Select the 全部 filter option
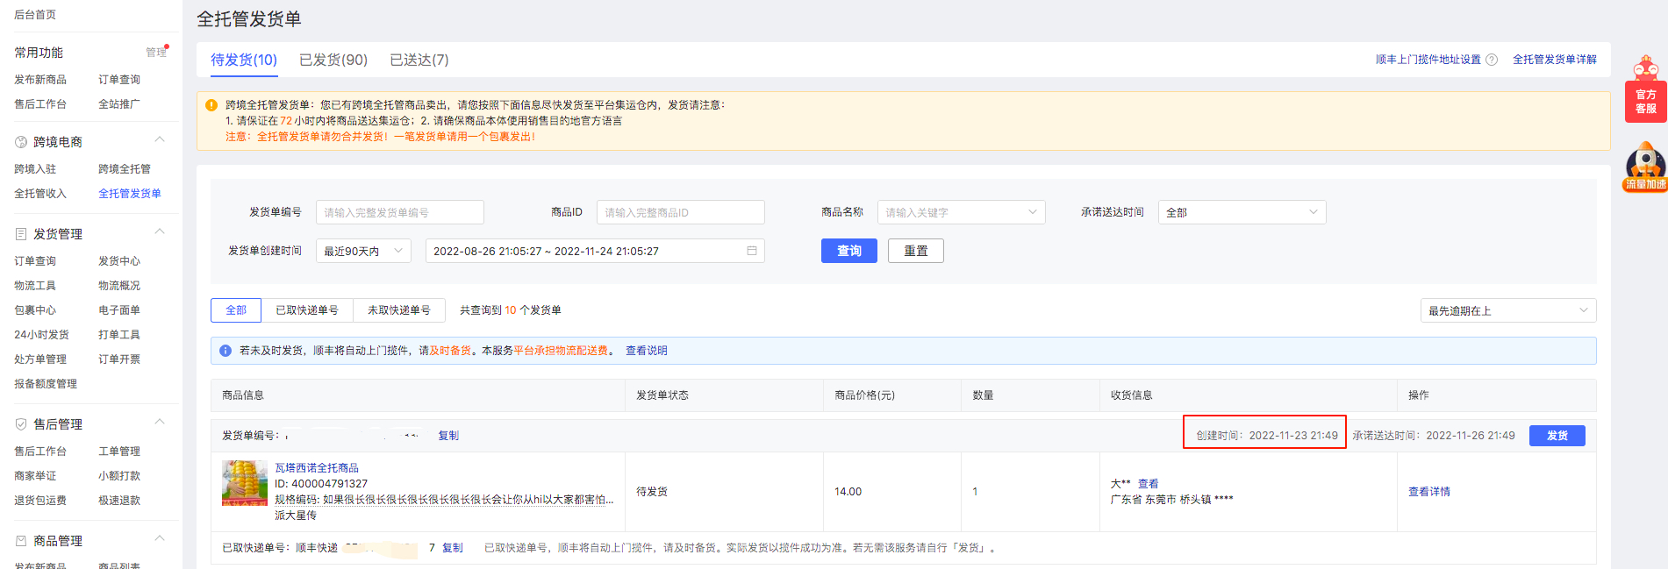 click(x=236, y=310)
